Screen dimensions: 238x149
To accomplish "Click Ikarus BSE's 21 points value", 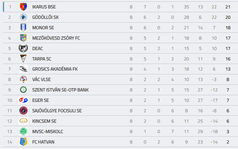I will 228,7.
